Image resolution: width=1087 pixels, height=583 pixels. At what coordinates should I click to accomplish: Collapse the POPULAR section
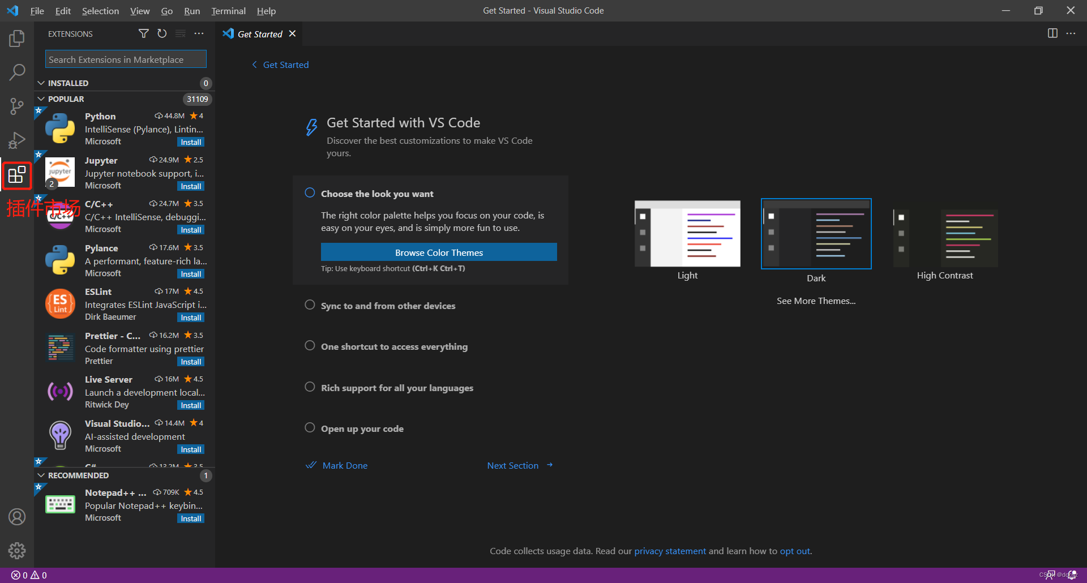point(125,99)
